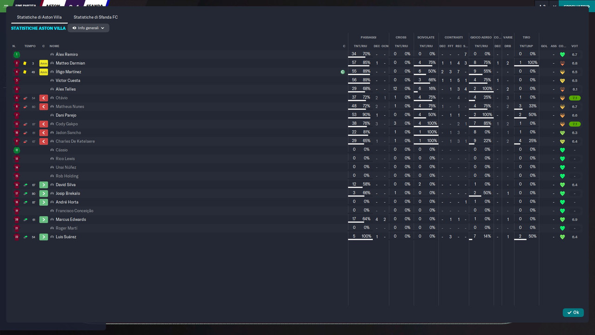Screen dimensions: 595x335
Task: Click Cody Gakpo's green 7.1 rating badge
Action: click(575, 124)
